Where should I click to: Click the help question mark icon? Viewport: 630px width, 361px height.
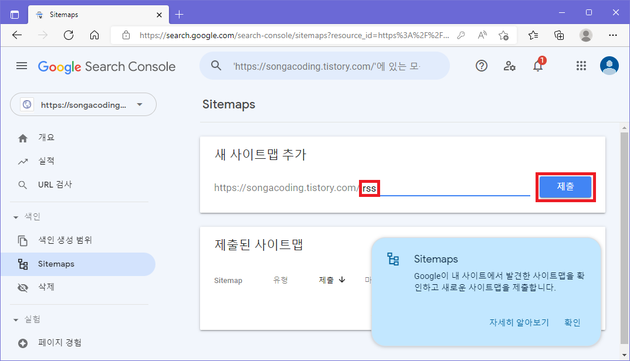coord(482,66)
